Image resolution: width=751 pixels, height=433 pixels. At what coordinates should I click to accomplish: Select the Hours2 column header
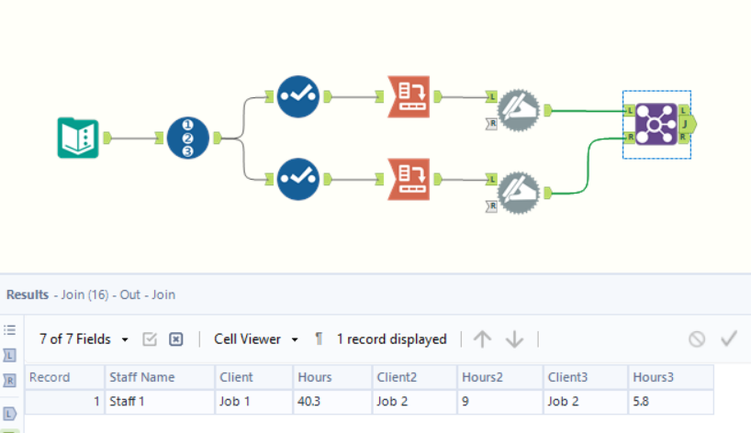click(x=482, y=377)
